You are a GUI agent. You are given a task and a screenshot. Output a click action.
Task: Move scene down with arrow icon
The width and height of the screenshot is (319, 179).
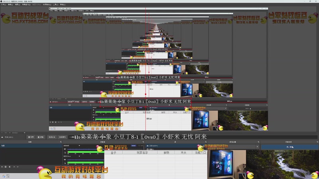tap(18, 167)
